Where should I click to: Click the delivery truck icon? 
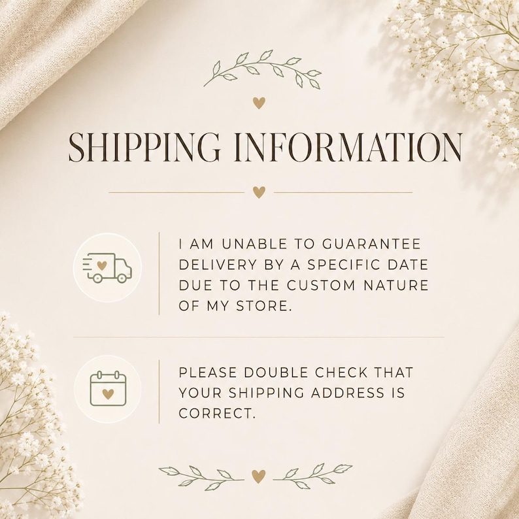pos(107,268)
